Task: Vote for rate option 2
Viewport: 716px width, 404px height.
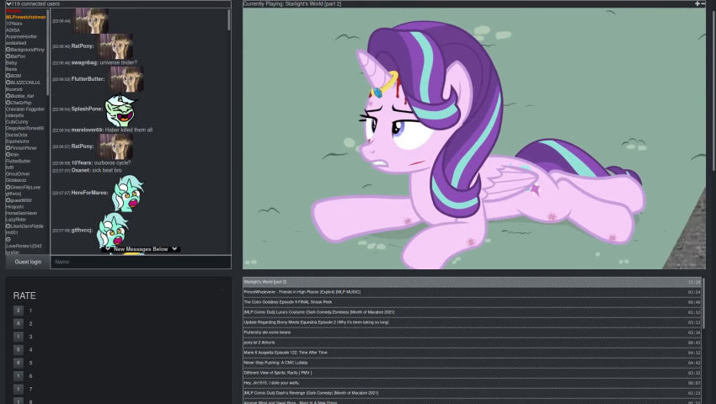Action: (x=19, y=324)
